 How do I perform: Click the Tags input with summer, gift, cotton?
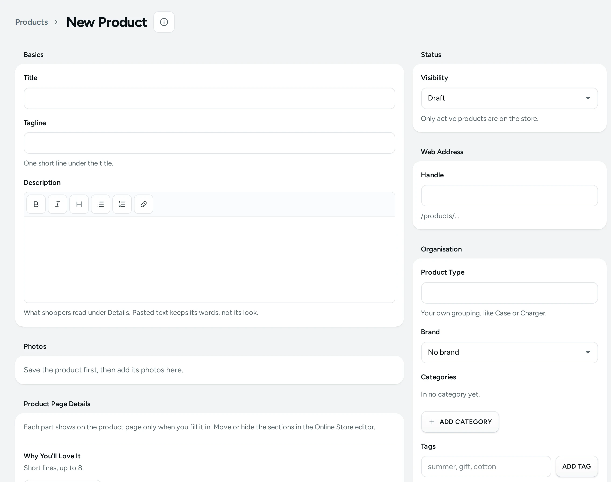click(486, 466)
